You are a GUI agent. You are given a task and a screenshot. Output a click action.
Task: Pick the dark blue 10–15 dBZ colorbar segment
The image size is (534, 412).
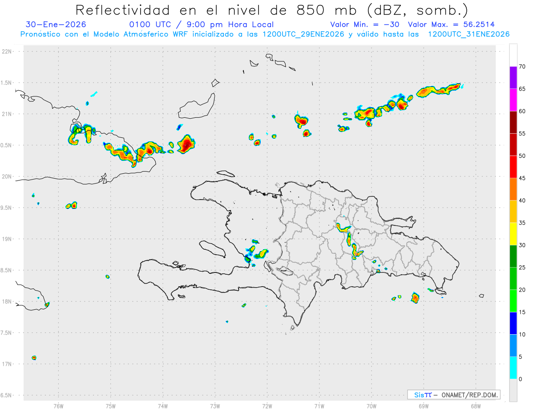point(513,323)
